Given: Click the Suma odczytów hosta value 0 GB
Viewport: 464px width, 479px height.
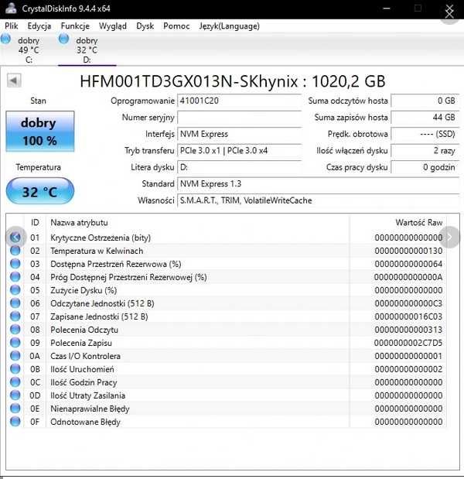Looking at the screenshot, I should tap(425, 101).
